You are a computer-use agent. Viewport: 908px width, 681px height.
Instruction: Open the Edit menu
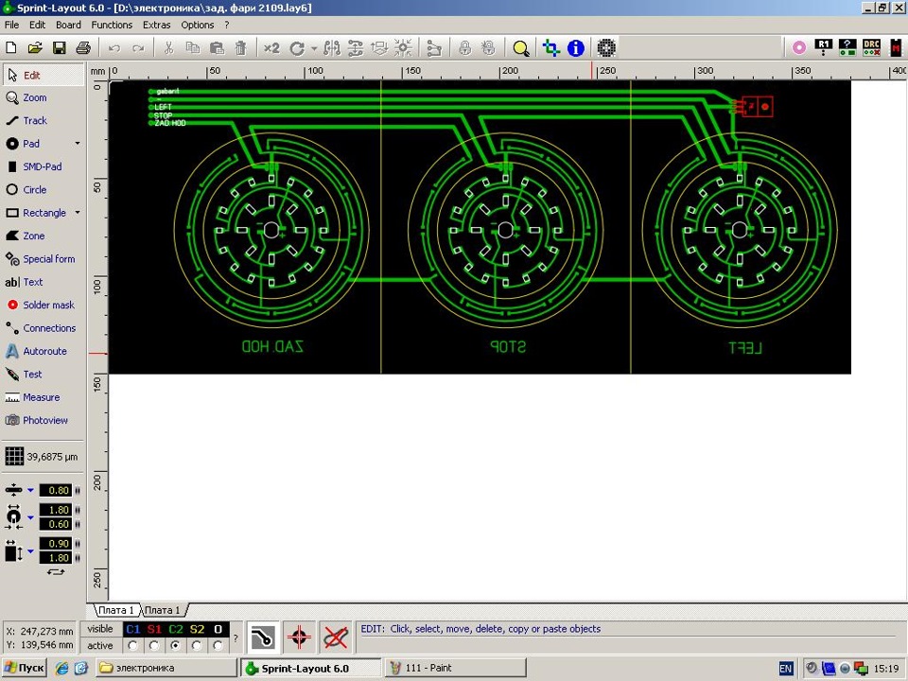click(x=37, y=25)
